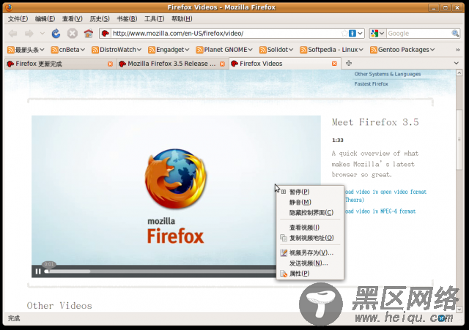The width and height of the screenshot is (469, 330).
Task: Choose 静音(M) from the context menu
Action: tap(310, 202)
